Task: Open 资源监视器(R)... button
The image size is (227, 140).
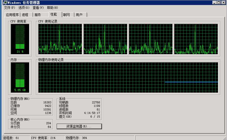Action: (79, 126)
